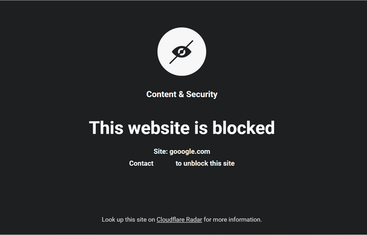Click the 'Look up this site on' text

(x=128, y=220)
